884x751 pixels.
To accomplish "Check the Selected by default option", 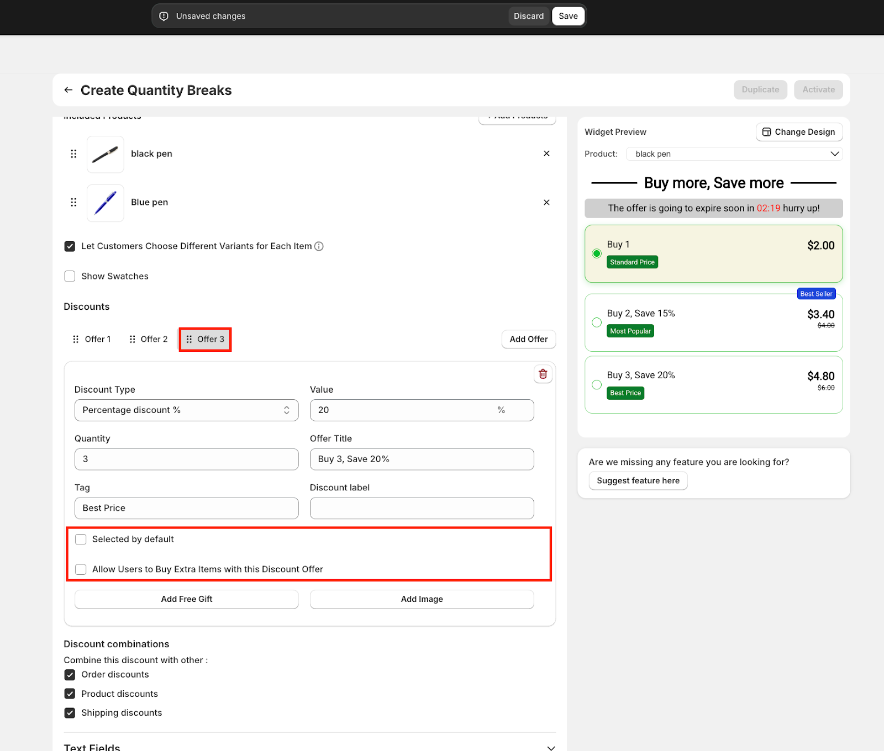I will click(x=81, y=540).
